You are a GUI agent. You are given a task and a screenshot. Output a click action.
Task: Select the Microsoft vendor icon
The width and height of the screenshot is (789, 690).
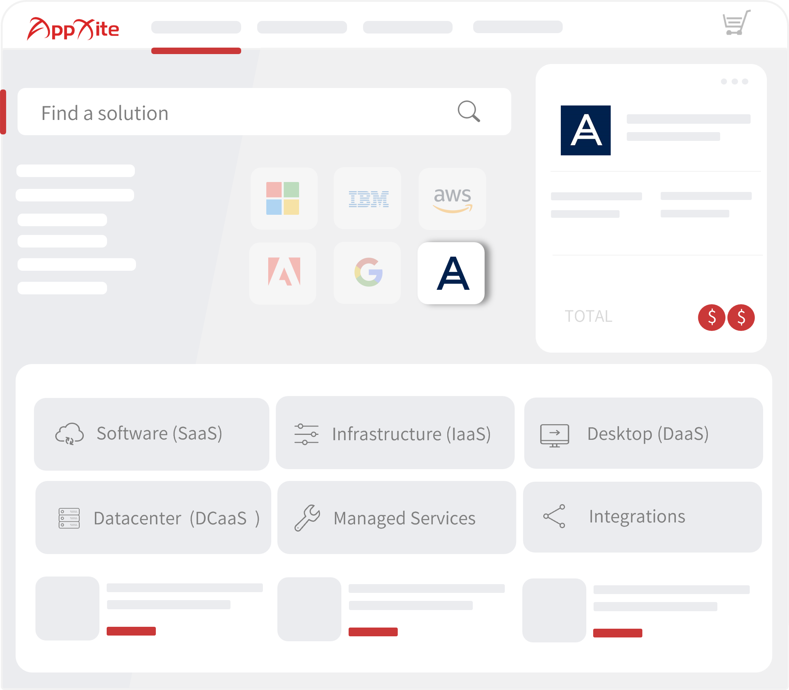pyautogui.click(x=284, y=200)
